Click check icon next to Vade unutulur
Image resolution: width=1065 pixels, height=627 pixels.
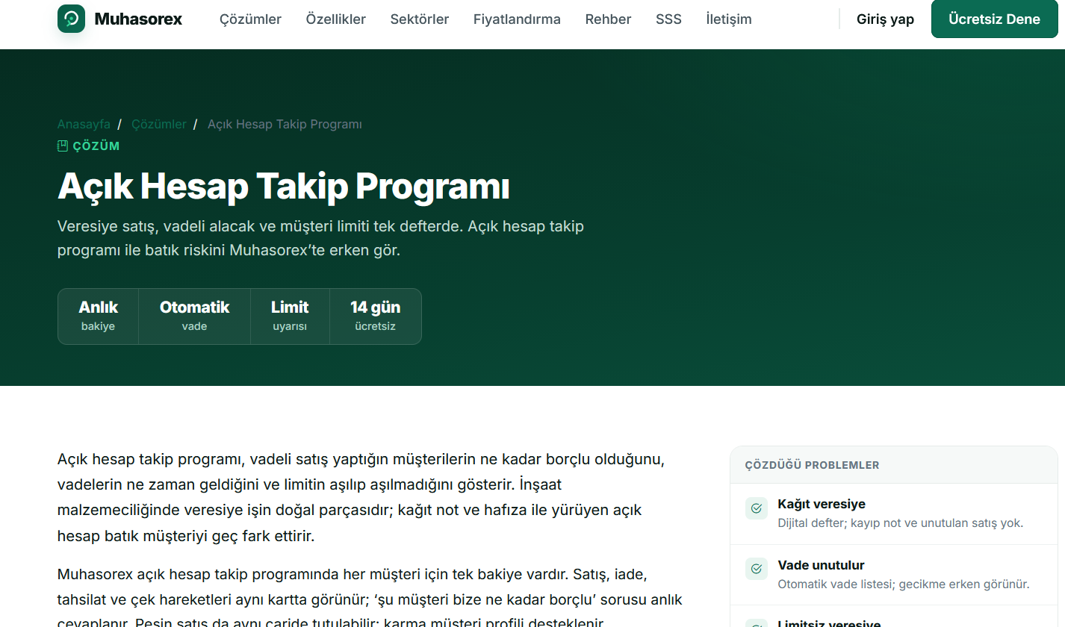pyautogui.click(x=757, y=570)
